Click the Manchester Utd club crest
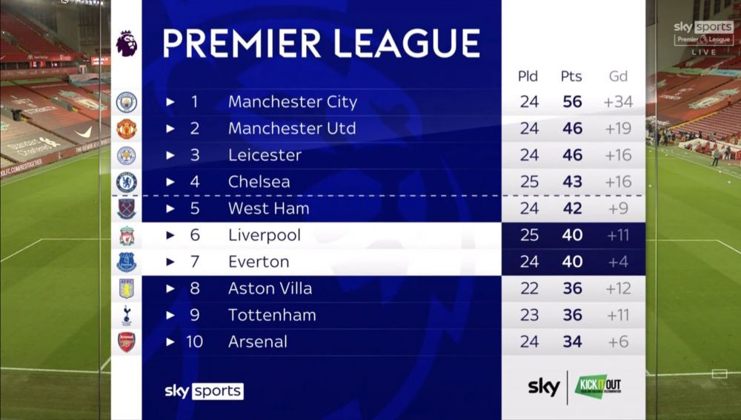This screenshot has width=741, height=420. pos(127,129)
